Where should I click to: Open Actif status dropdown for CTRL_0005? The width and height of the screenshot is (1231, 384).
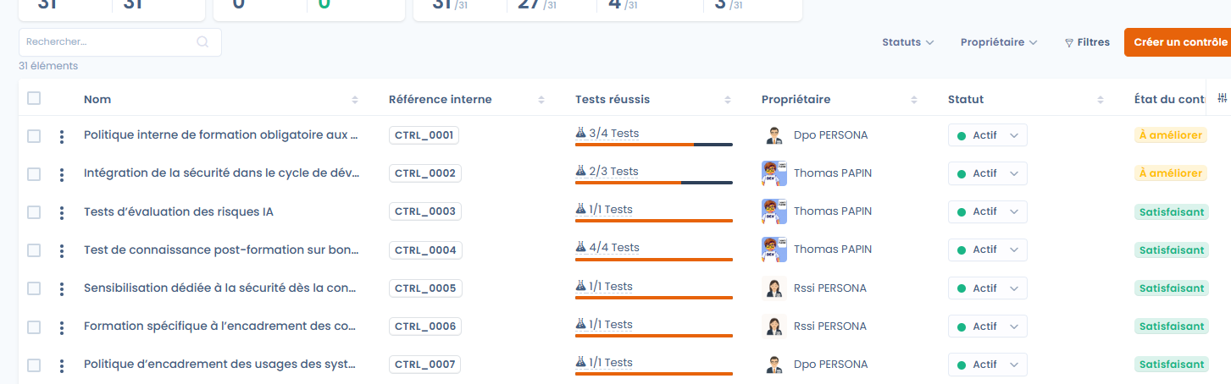[x=987, y=288]
